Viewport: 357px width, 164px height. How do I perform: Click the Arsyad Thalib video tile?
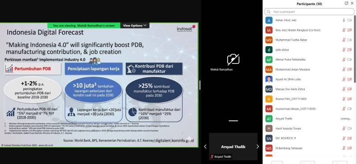pos(233,147)
